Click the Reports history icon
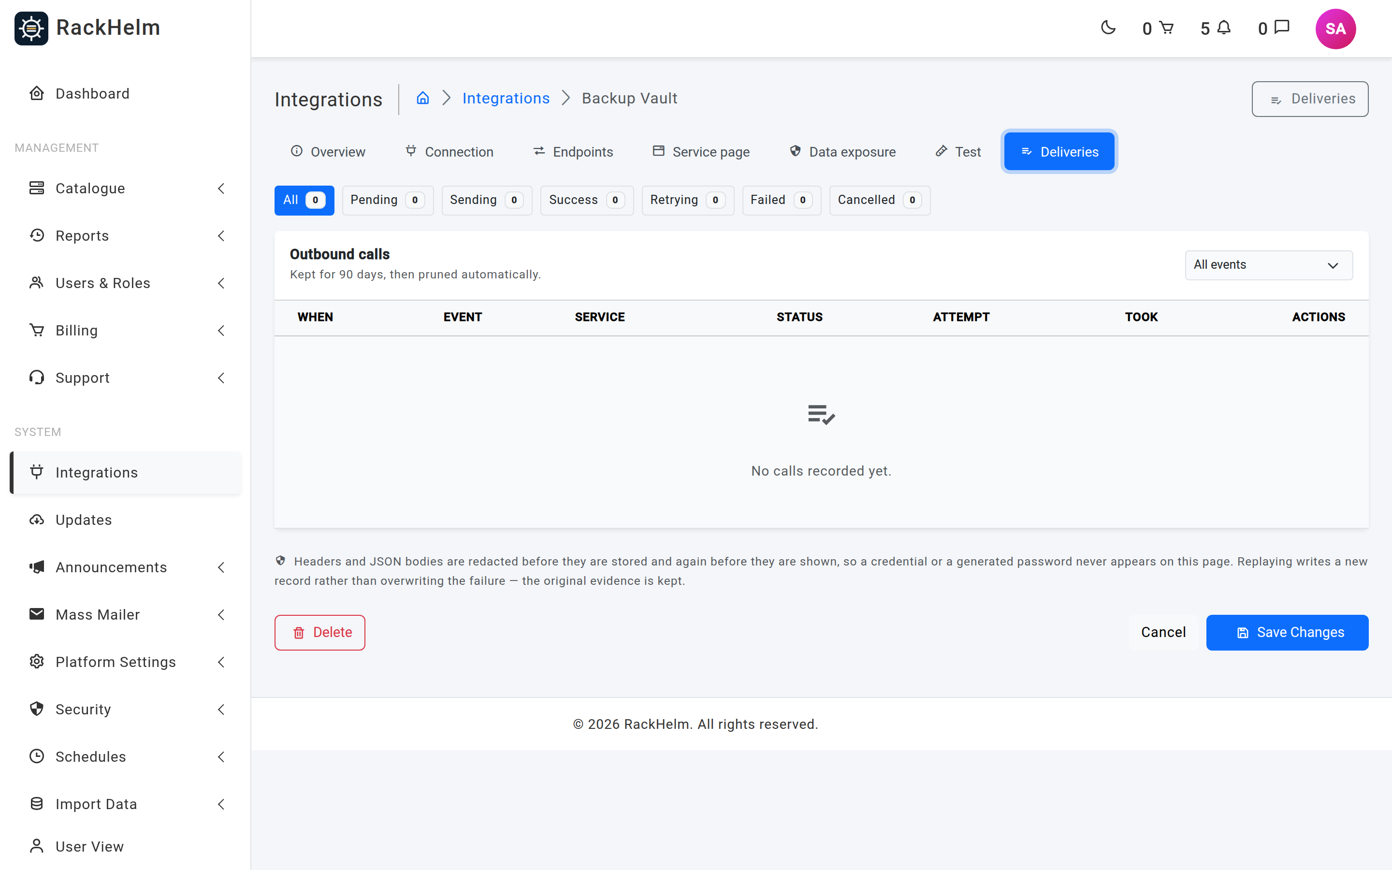This screenshot has height=870, width=1392. [x=37, y=235]
